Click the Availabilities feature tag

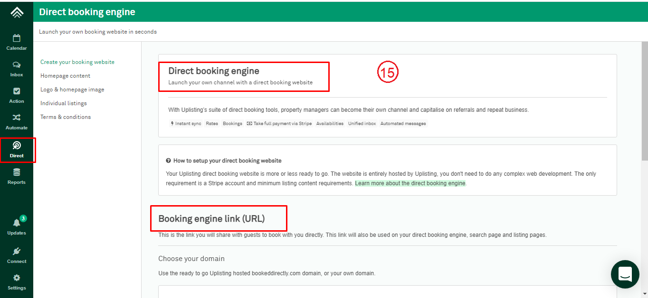click(330, 124)
